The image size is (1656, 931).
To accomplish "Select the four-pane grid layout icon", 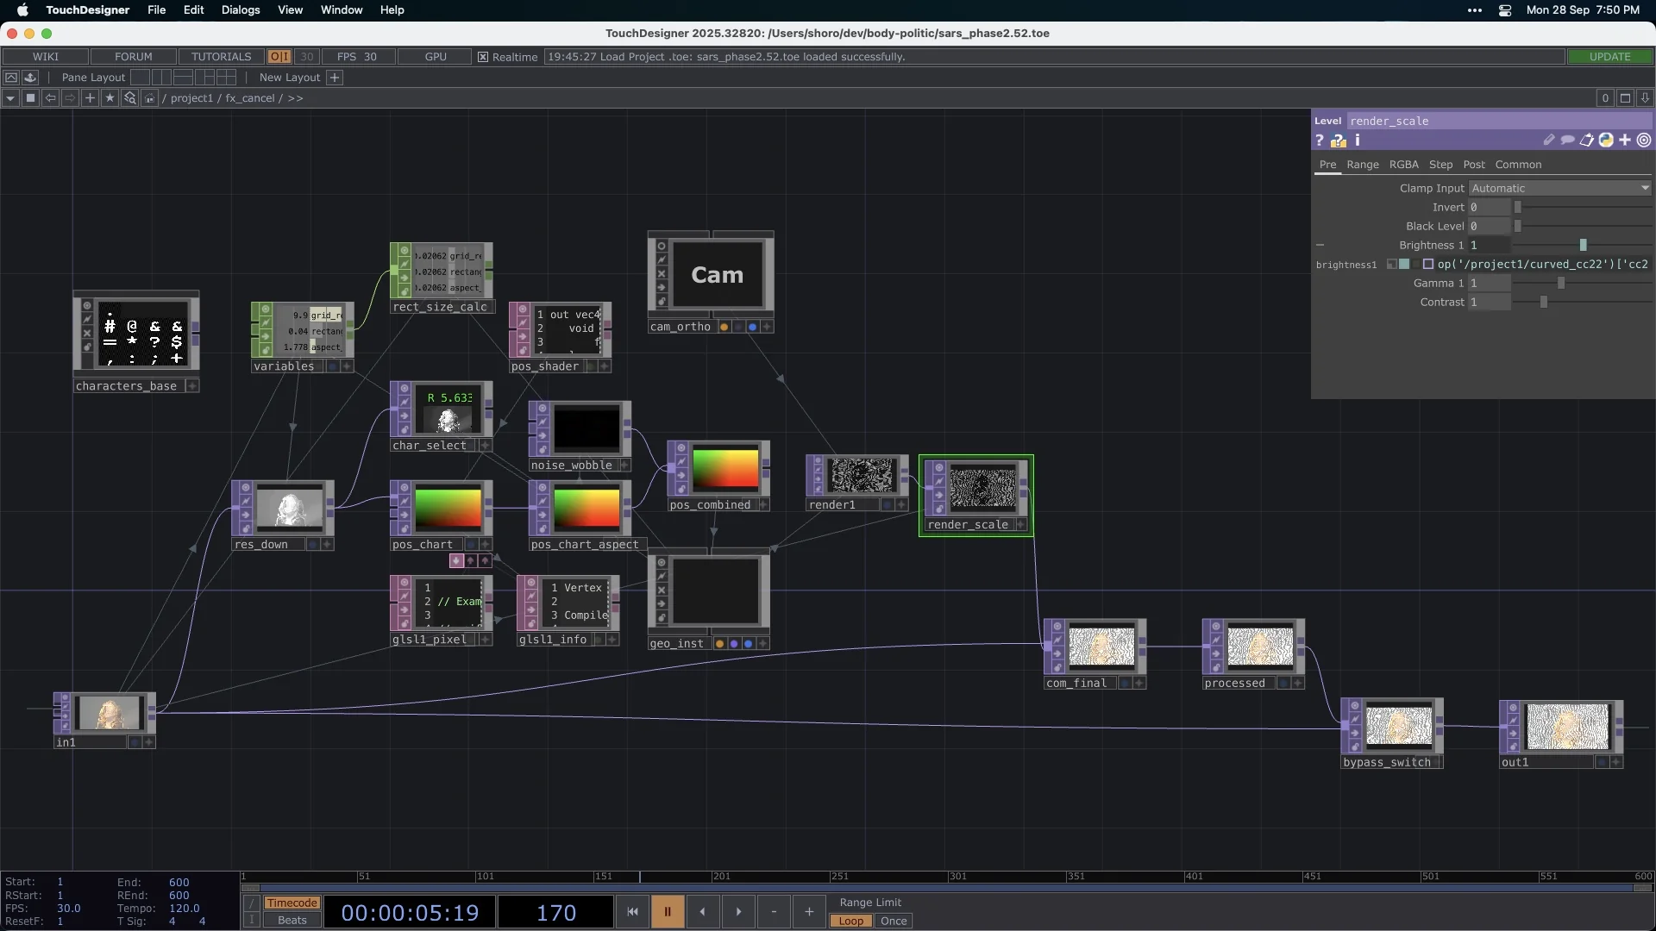I will [226, 78].
